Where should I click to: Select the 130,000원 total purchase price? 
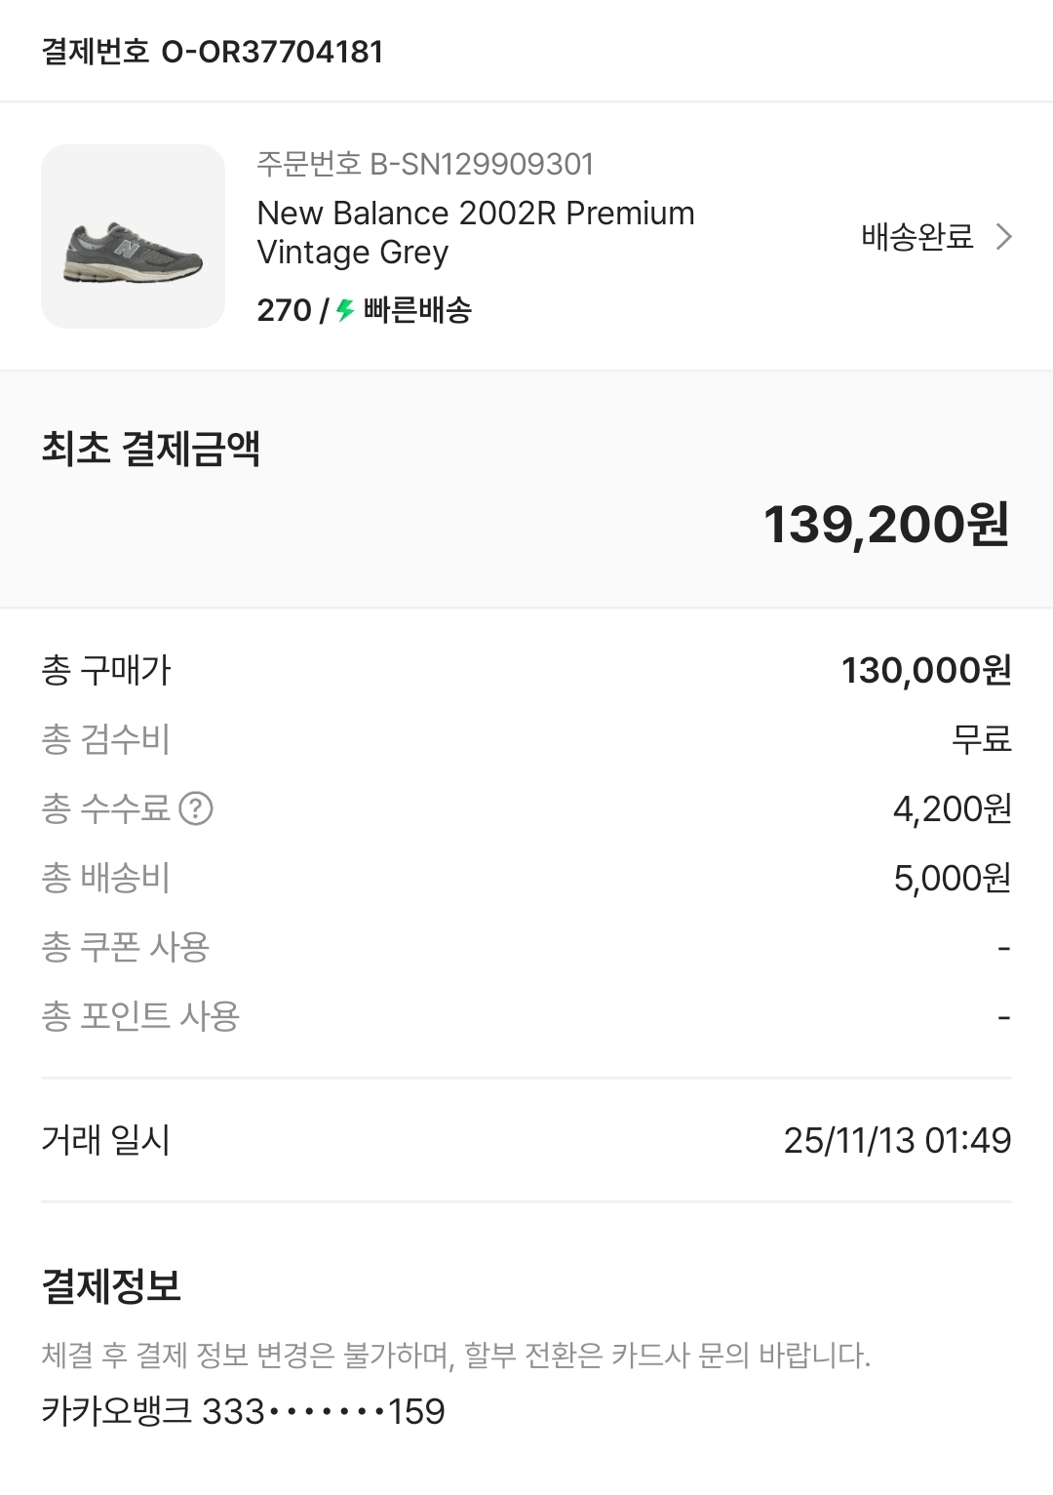925,670
